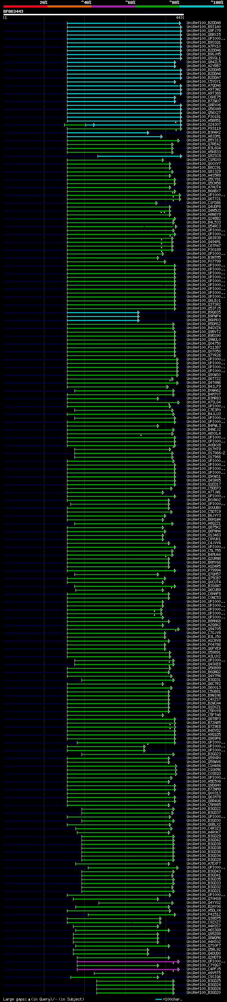Screen dimensions: 227x1002
Task: Open hit UniRef100_Q5RL92
Action: [204, 949]
